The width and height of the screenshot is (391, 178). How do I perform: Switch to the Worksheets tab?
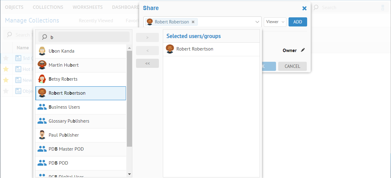coord(88,7)
